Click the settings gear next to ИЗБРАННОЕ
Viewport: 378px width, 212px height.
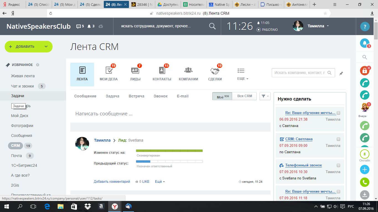click(38, 65)
